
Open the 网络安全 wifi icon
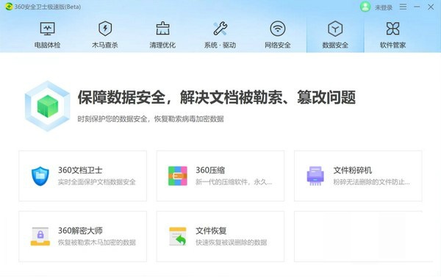pos(278,29)
